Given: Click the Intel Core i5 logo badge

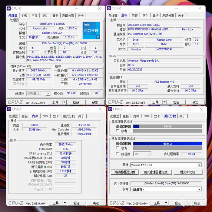Looking at the screenshot, I should [91, 30].
